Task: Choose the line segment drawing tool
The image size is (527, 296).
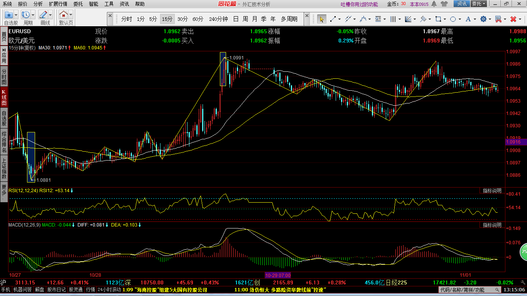Action: pyautogui.click(x=333, y=19)
